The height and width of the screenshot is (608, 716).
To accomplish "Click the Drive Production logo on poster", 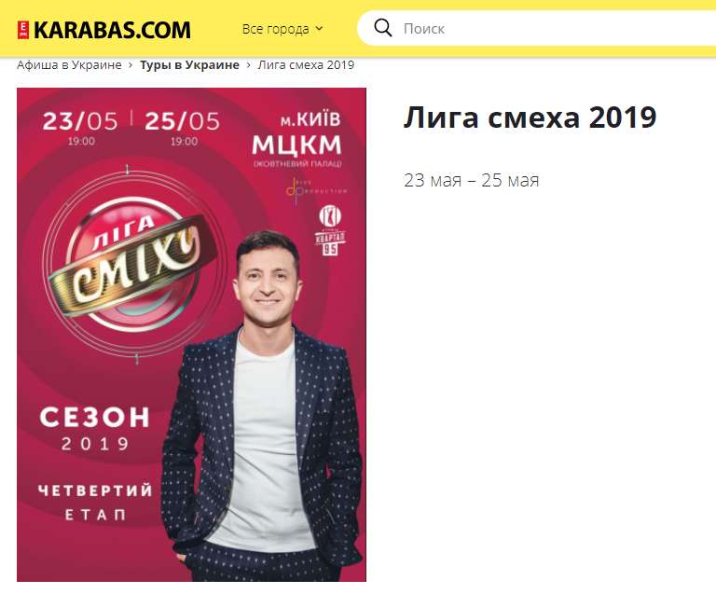I will pyautogui.click(x=316, y=189).
